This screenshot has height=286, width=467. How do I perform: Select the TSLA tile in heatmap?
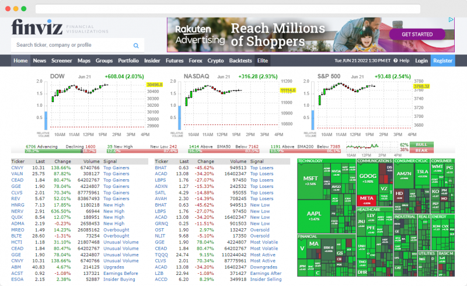click(422, 174)
